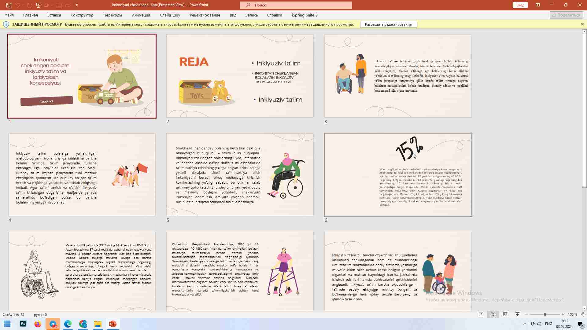587x330 pixels.
Task: Select slide 4 thumbnail
Action: pos(82,175)
